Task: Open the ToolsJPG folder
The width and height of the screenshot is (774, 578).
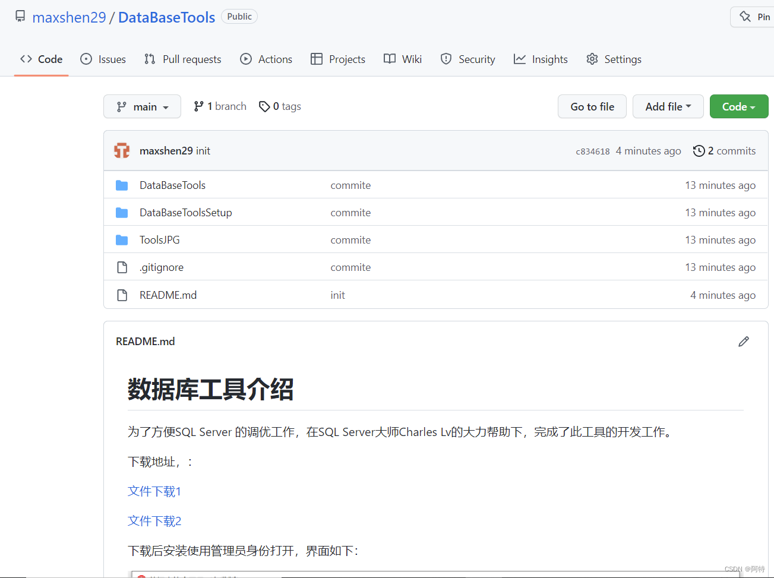Action: point(159,240)
